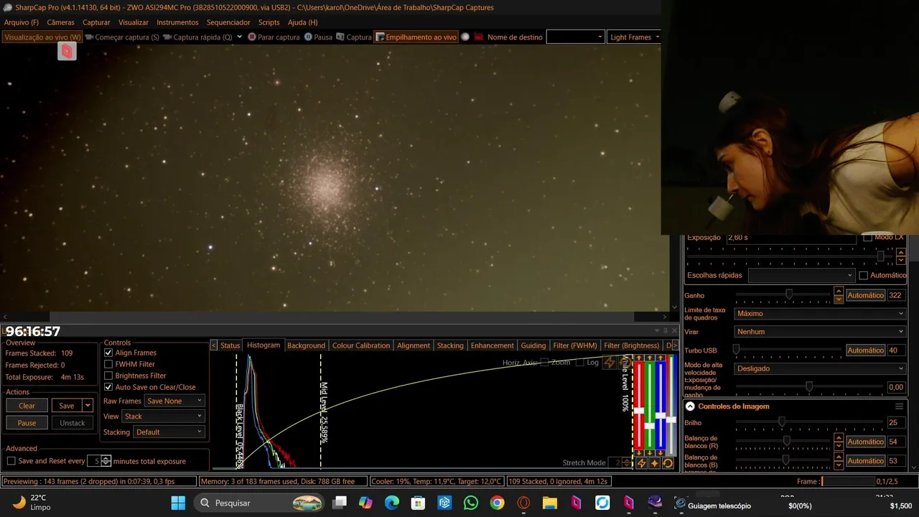The width and height of the screenshot is (919, 517).
Task: Open the Filter (FWHM) tab
Action: tap(574, 345)
